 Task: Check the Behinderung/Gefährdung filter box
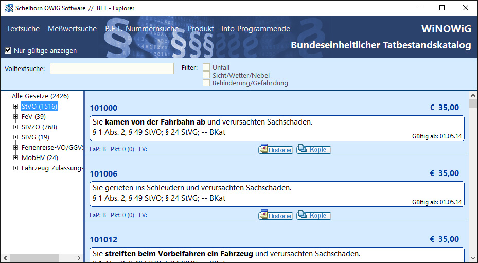[206, 83]
